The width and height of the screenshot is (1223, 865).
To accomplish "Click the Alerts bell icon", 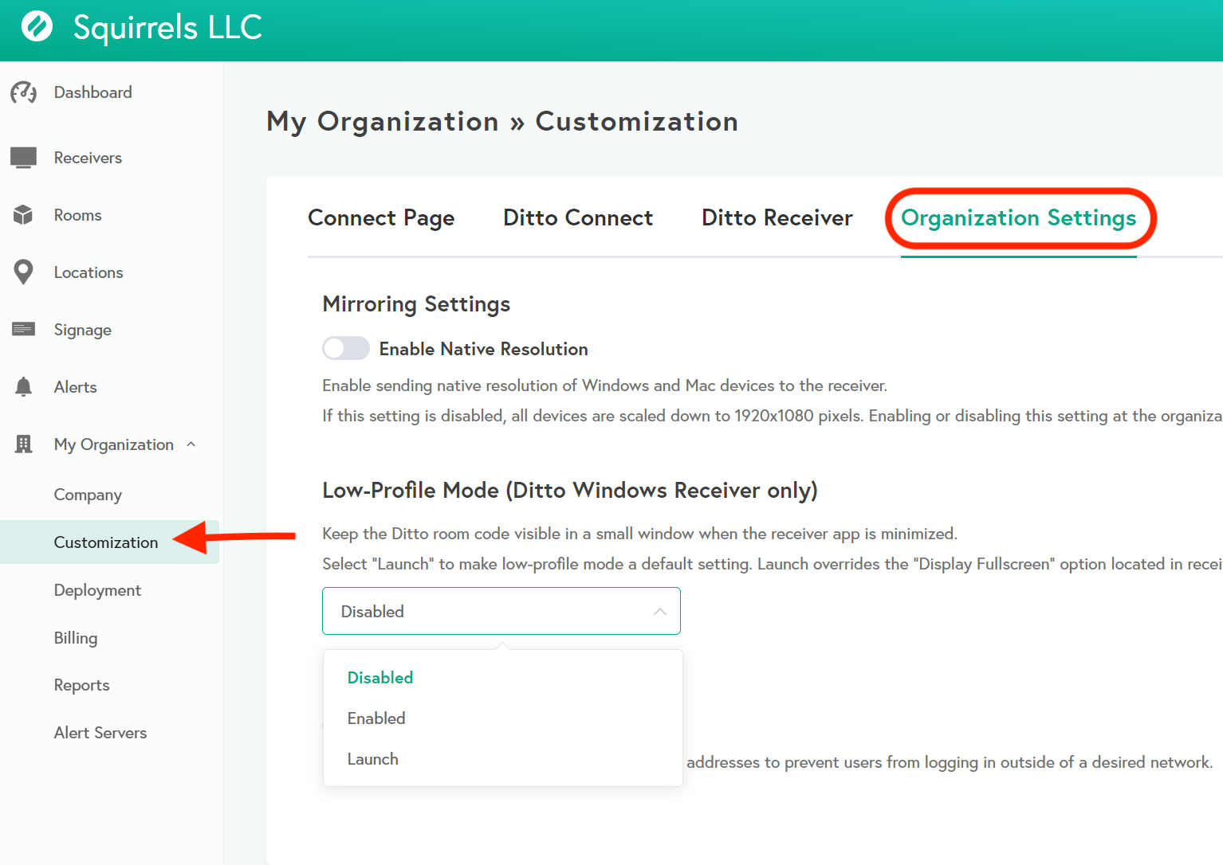I will pyautogui.click(x=24, y=387).
